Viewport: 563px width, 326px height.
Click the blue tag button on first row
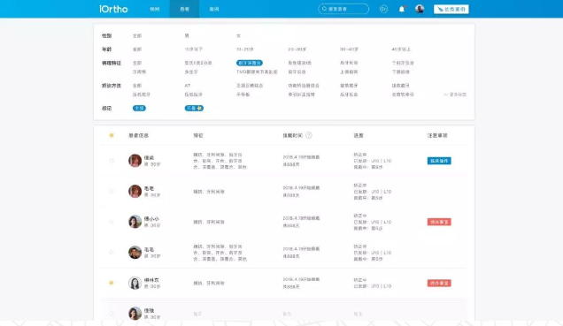point(439,161)
